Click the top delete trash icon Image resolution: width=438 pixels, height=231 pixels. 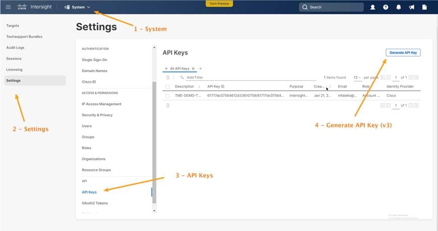click(x=168, y=77)
